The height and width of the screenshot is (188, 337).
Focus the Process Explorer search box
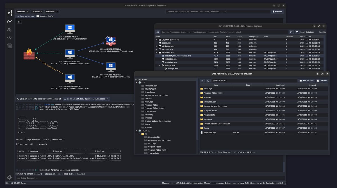(224, 32)
